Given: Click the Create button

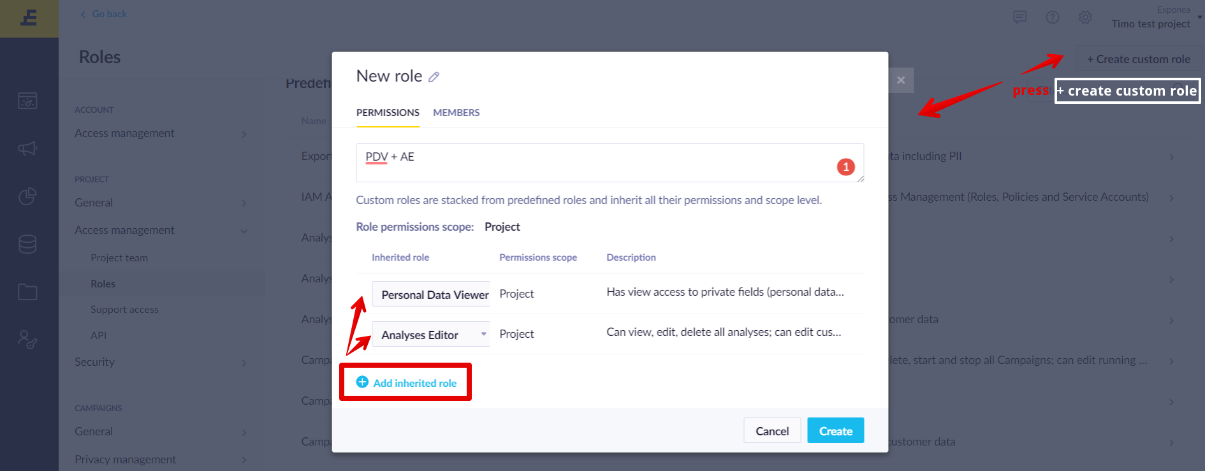Looking at the screenshot, I should pyautogui.click(x=836, y=431).
